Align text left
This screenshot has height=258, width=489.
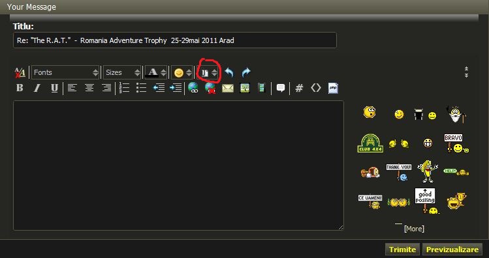tap(72, 88)
